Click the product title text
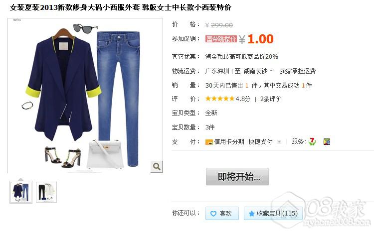The width and height of the screenshot is (374, 231). 121,7
